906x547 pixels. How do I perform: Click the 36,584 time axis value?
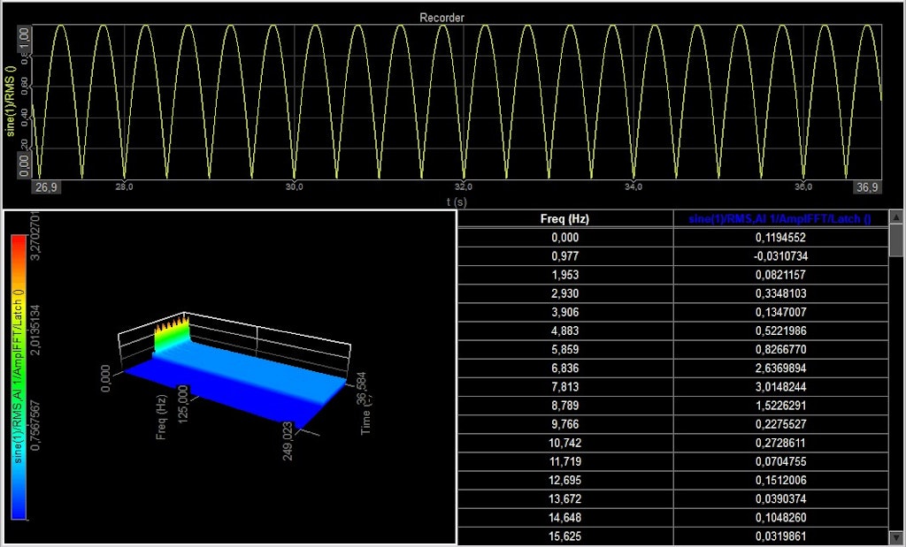362,388
